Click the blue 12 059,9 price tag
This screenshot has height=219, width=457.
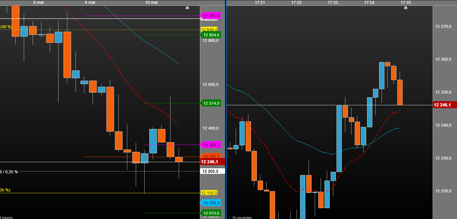(210, 203)
